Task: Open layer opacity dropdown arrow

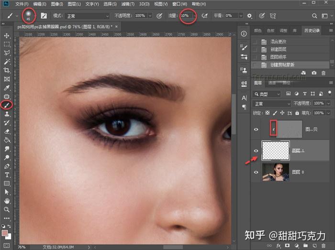Action: click(329, 103)
